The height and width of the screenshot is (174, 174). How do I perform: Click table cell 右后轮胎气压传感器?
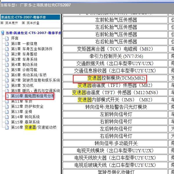pos(115,42)
